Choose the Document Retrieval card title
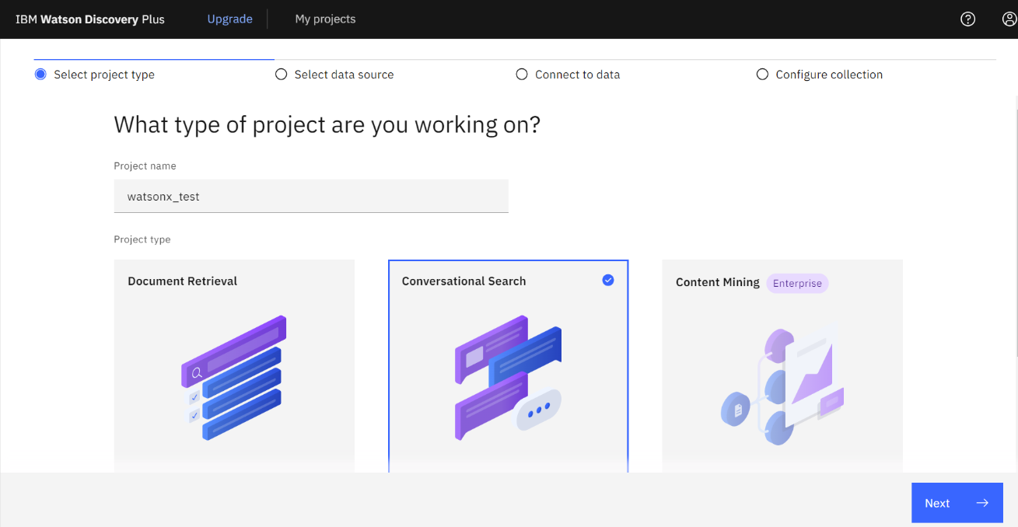Image resolution: width=1018 pixels, height=527 pixels. 183,281
